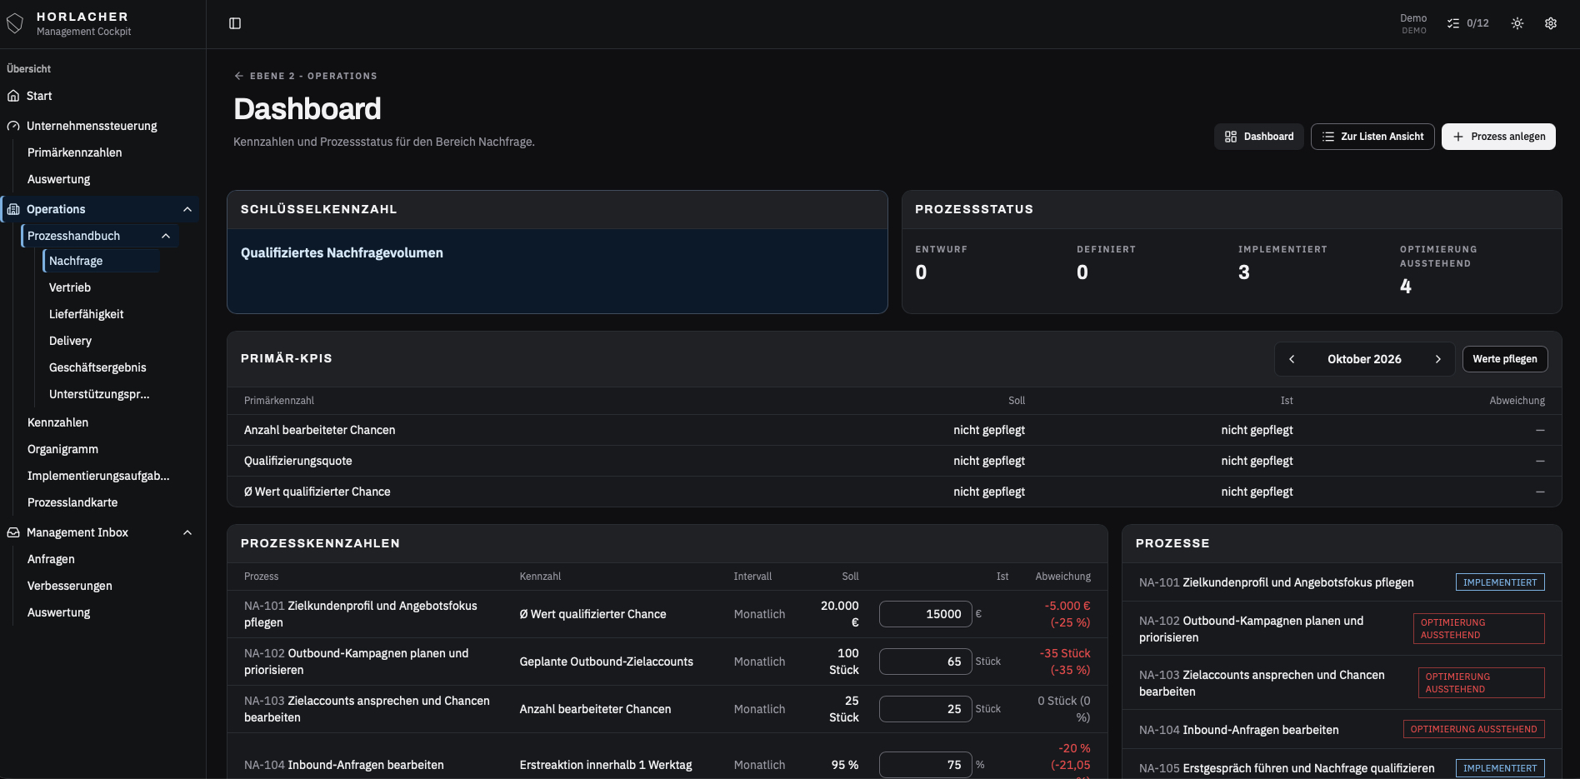Image resolution: width=1580 pixels, height=779 pixels.
Task: Click the Ist field showing 15000
Action: 925,614
